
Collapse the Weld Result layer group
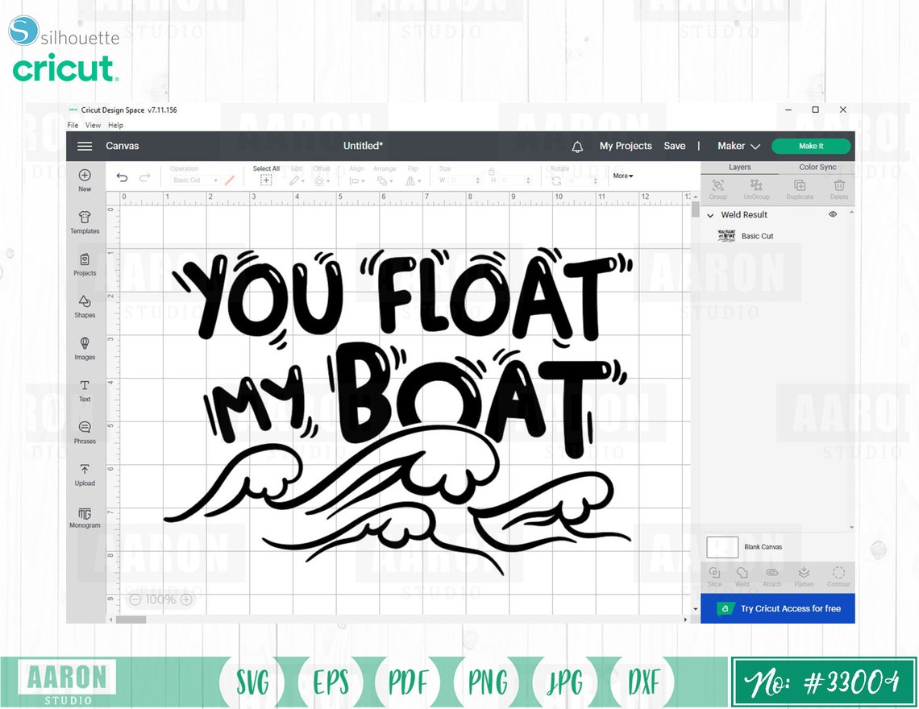(709, 214)
